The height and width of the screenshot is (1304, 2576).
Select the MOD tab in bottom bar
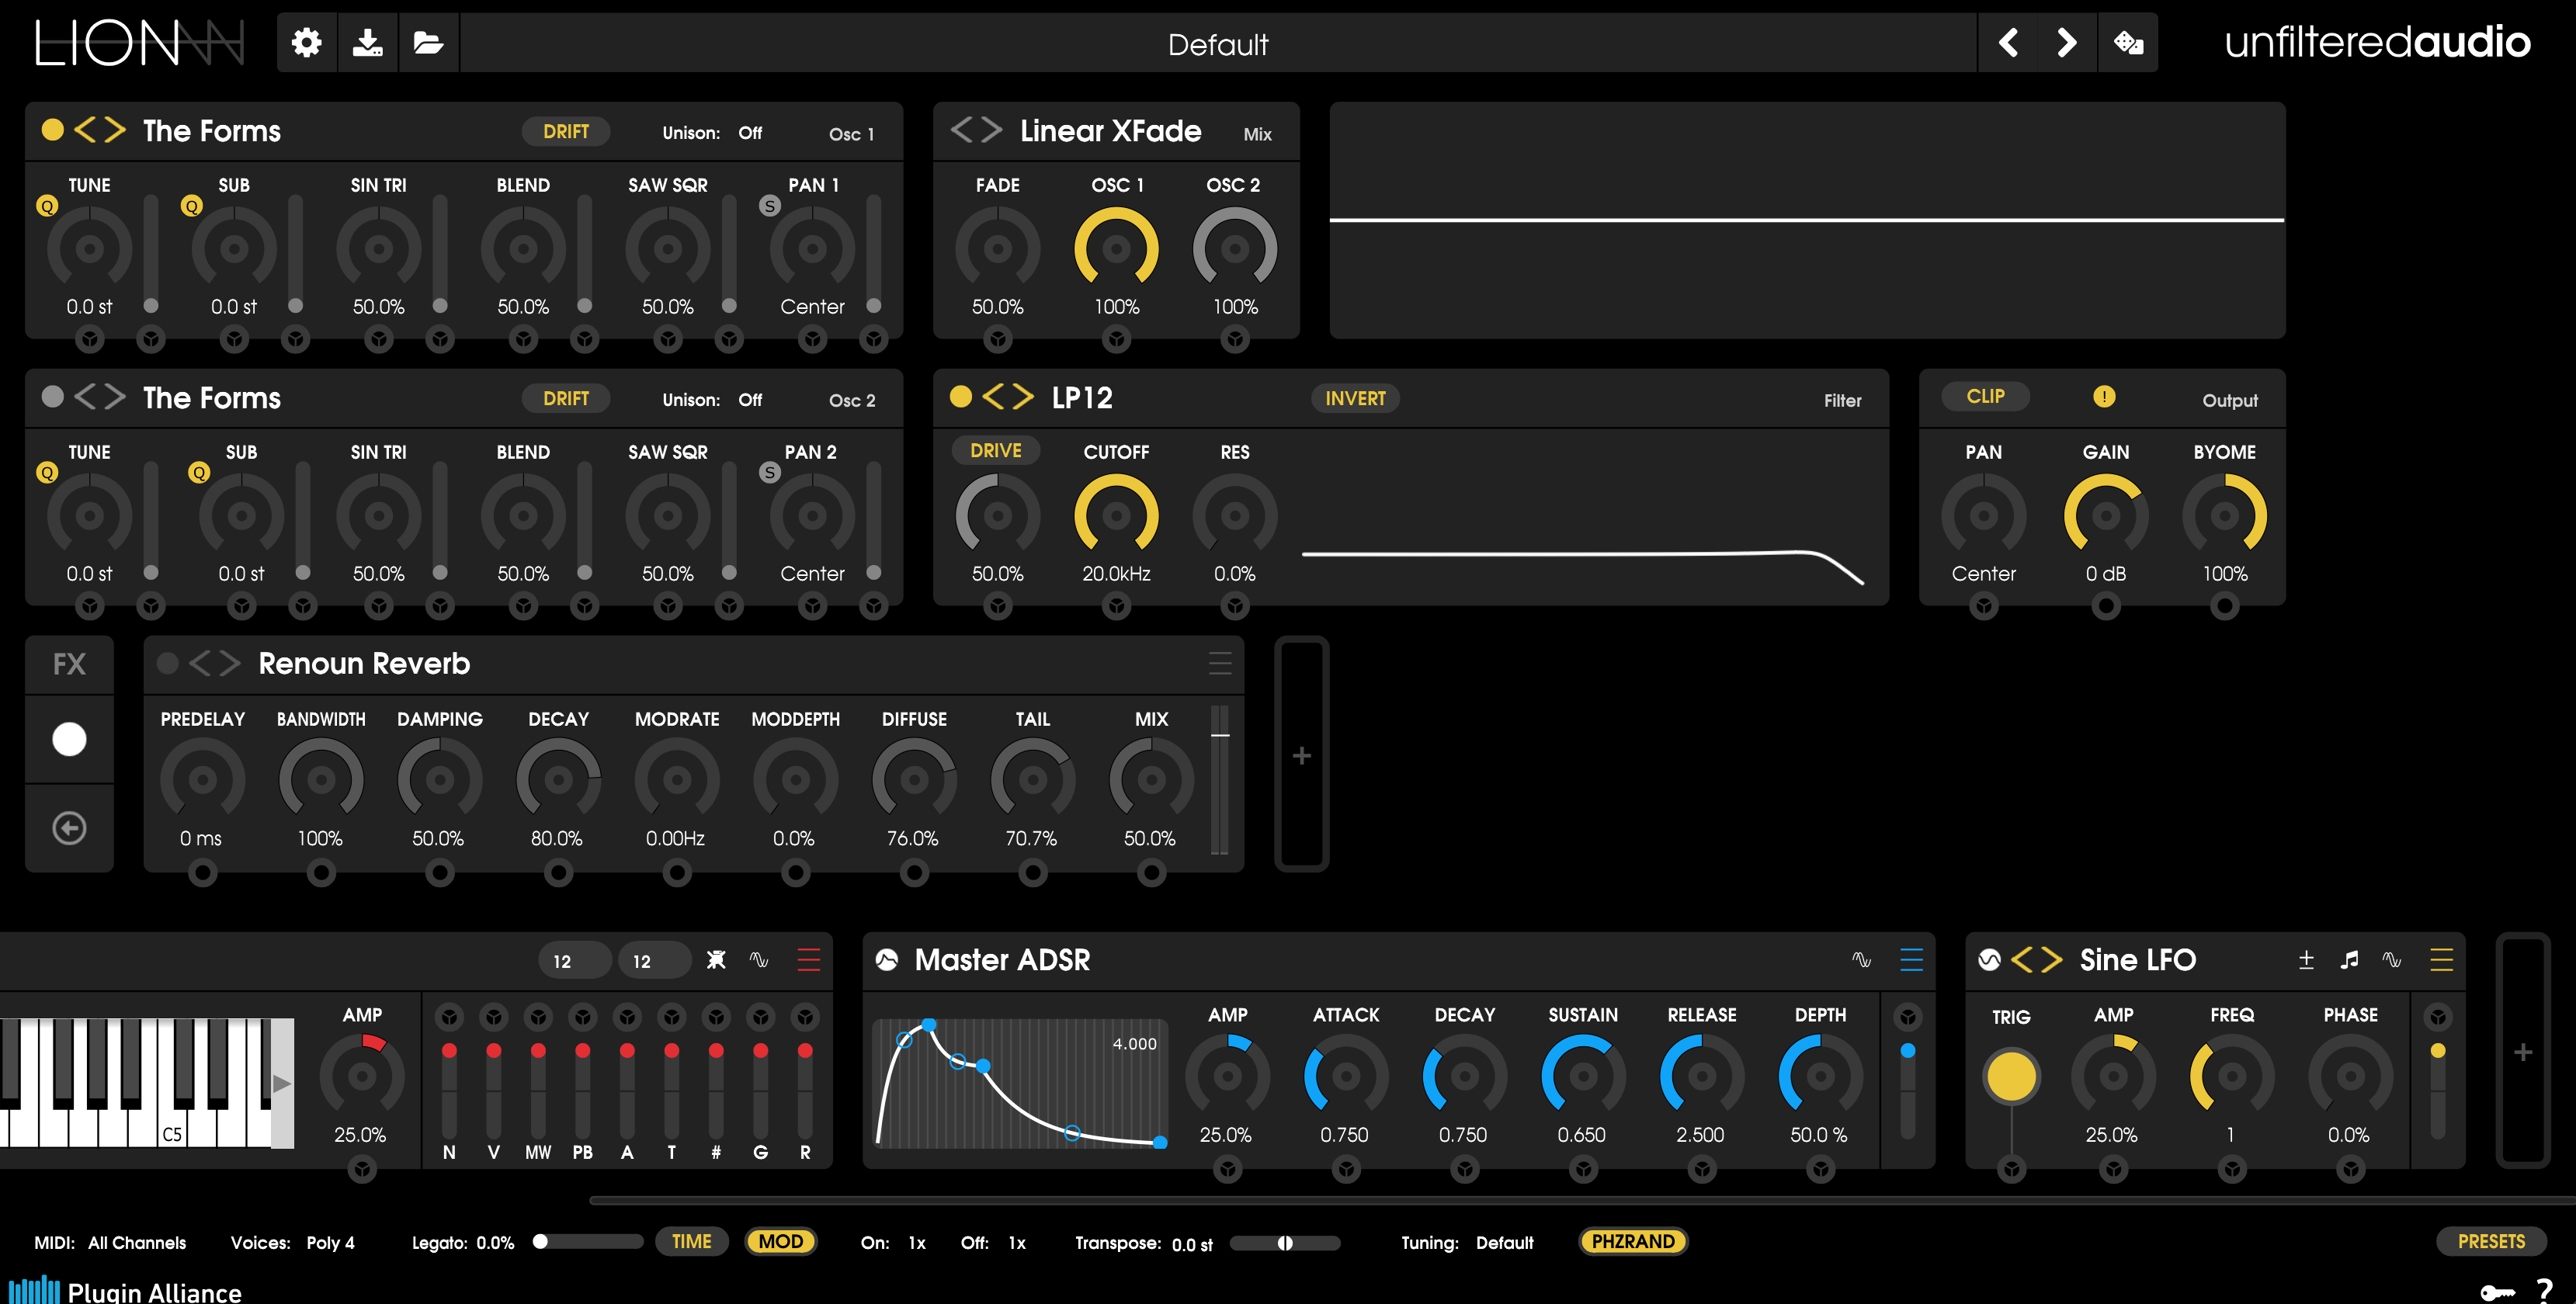coord(781,1242)
